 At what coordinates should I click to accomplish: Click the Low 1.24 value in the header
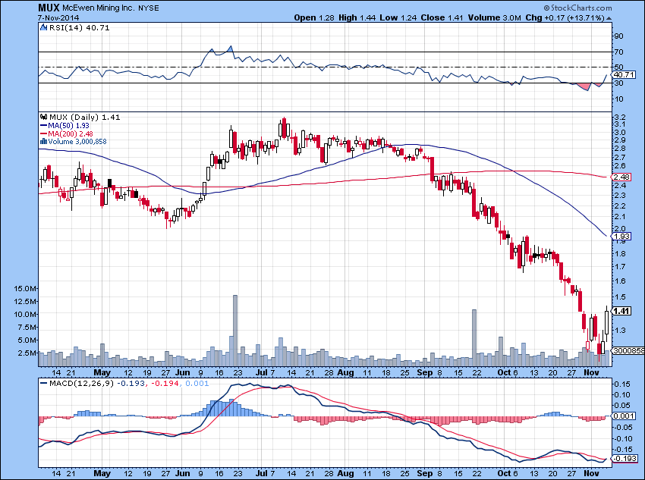(398, 17)
